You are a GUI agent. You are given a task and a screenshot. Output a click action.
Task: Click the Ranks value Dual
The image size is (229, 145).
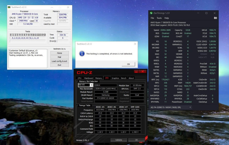pyautogui.click(x=137, y=95)
